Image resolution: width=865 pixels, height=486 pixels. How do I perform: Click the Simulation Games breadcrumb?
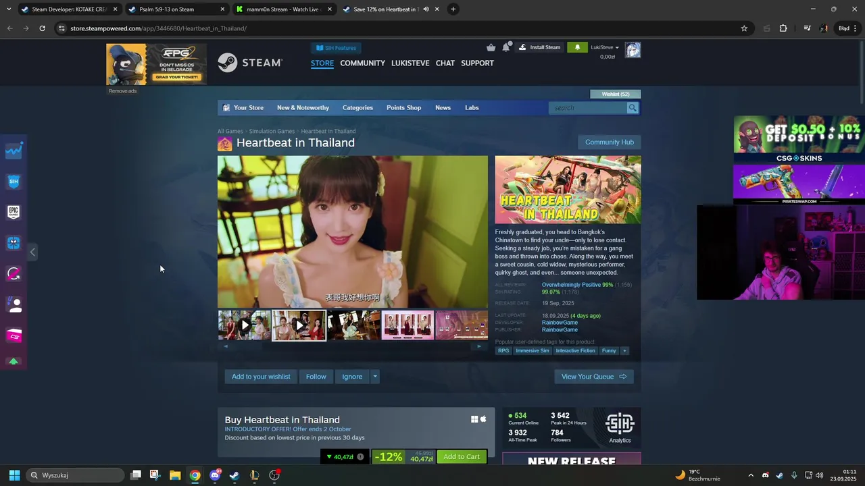pos(272,132)
